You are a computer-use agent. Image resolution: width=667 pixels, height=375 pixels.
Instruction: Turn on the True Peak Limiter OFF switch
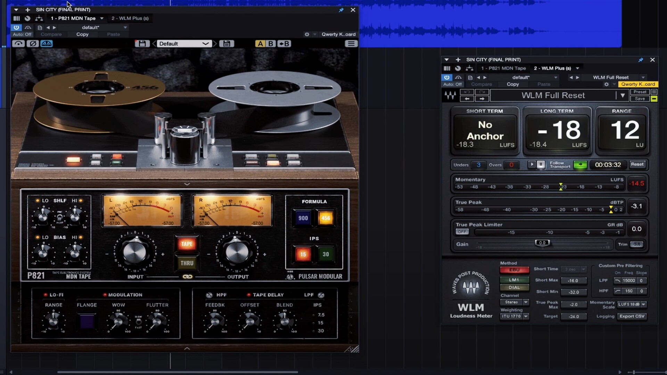coord(462,232)
